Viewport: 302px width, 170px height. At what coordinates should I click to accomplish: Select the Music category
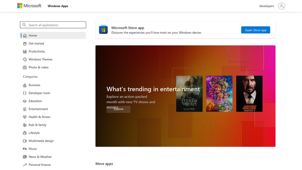click(x=53, y=149)
